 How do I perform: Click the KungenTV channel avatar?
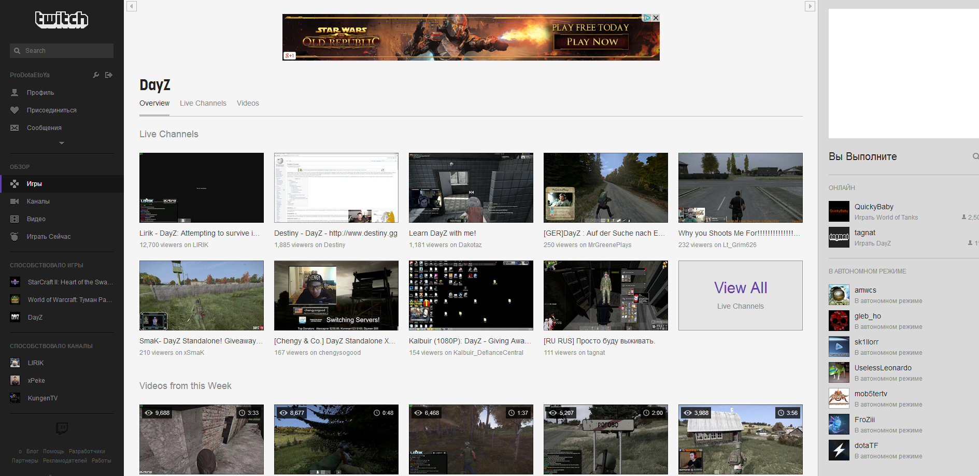point(15,398)
